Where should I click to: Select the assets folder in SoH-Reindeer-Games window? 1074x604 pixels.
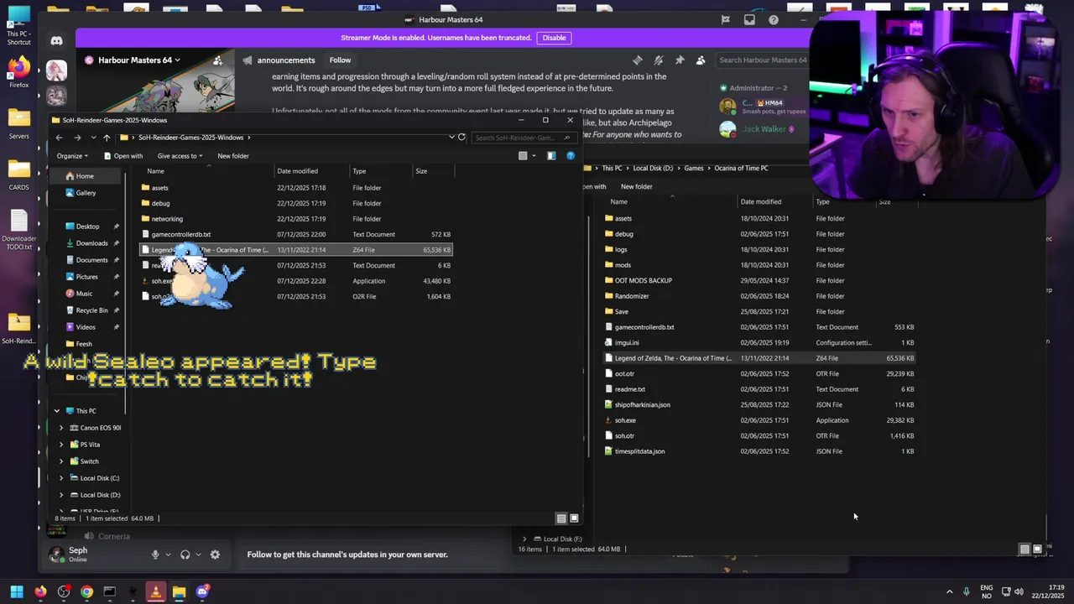click(159, 188)
